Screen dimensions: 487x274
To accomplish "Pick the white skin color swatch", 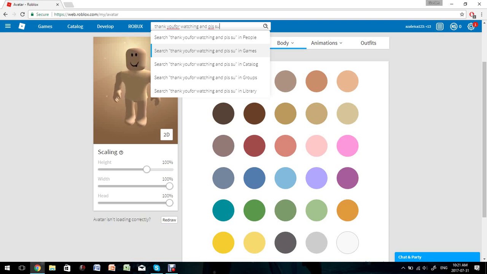I will (347, 243).
